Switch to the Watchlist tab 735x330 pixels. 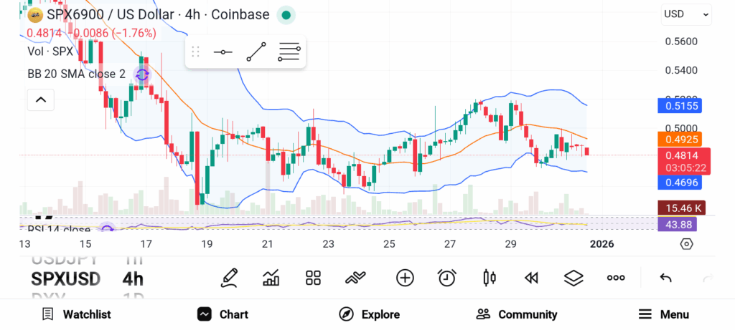pyautogui.click(x=76, y=314)
